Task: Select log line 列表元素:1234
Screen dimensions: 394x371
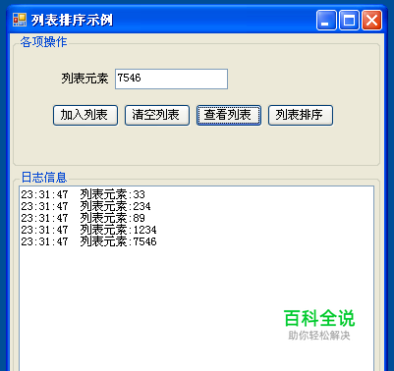Action: click(x=88, y=230)
